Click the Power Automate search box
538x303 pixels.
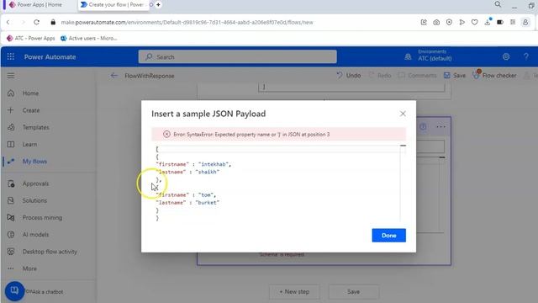[x=237, y=56]
